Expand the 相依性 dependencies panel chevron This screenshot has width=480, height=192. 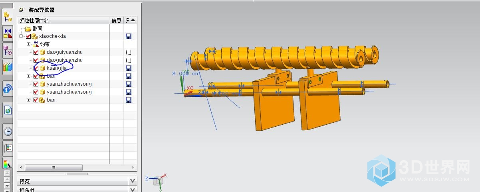click(133, 190)
